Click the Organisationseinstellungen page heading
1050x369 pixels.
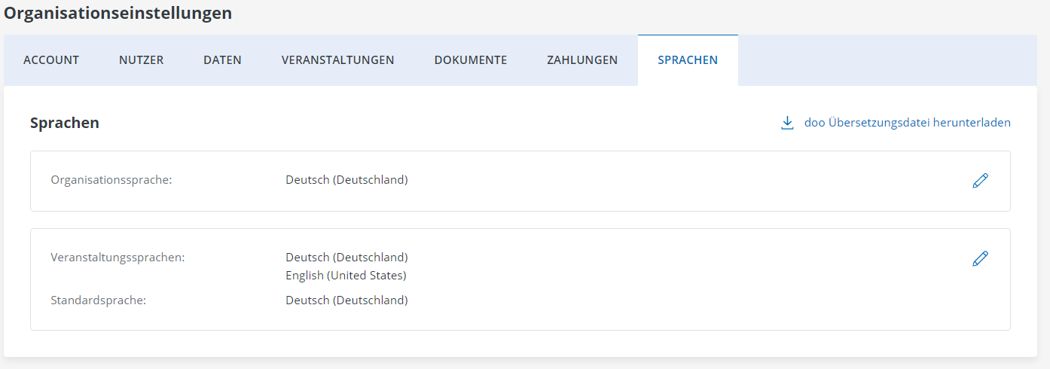click(118, 13)
